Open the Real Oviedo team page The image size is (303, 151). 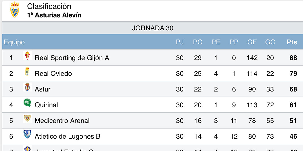pos(53,74)
